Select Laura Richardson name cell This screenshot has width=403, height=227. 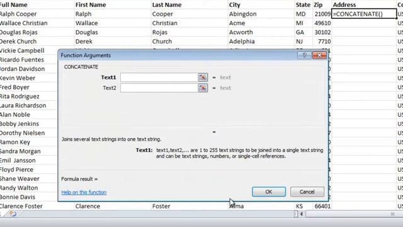(x=29, y=105)
